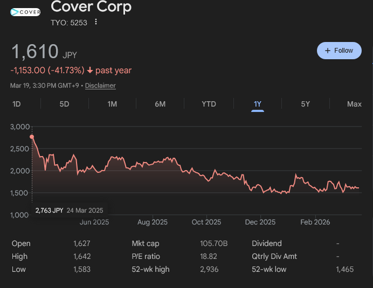Click the chart's highlighted start data point
The height and width of the screenshot is (288, 373).
pyautogui.click(x=32, y=137)
